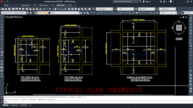Switch to the 10M house* tab
This screenshot has height=108, width=193.
tap(44, 5)
